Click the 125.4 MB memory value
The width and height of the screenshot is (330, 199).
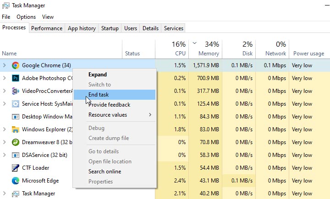tap(208, 104)
